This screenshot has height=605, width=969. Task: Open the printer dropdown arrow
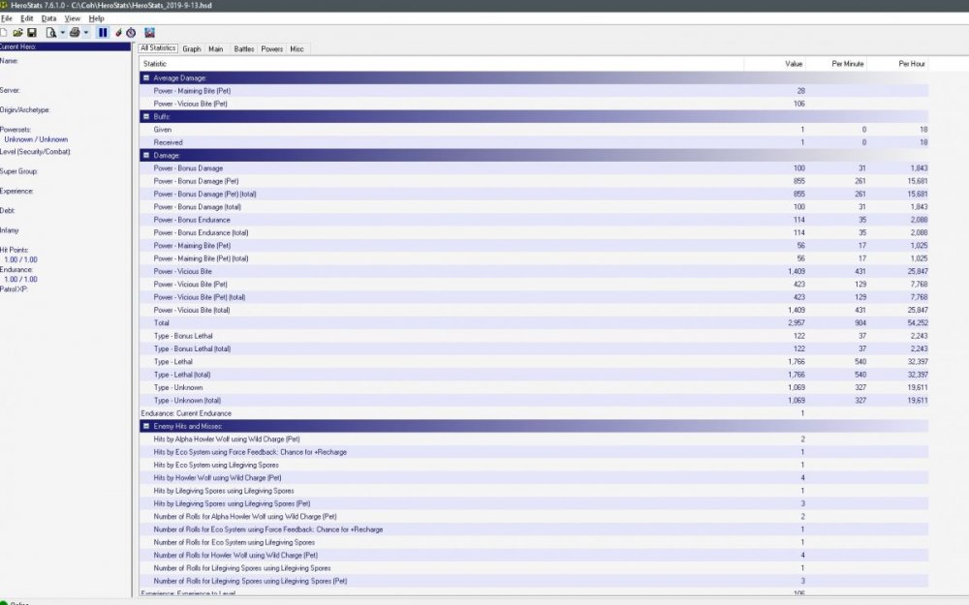pyautogui.click(x=85, y=32)
